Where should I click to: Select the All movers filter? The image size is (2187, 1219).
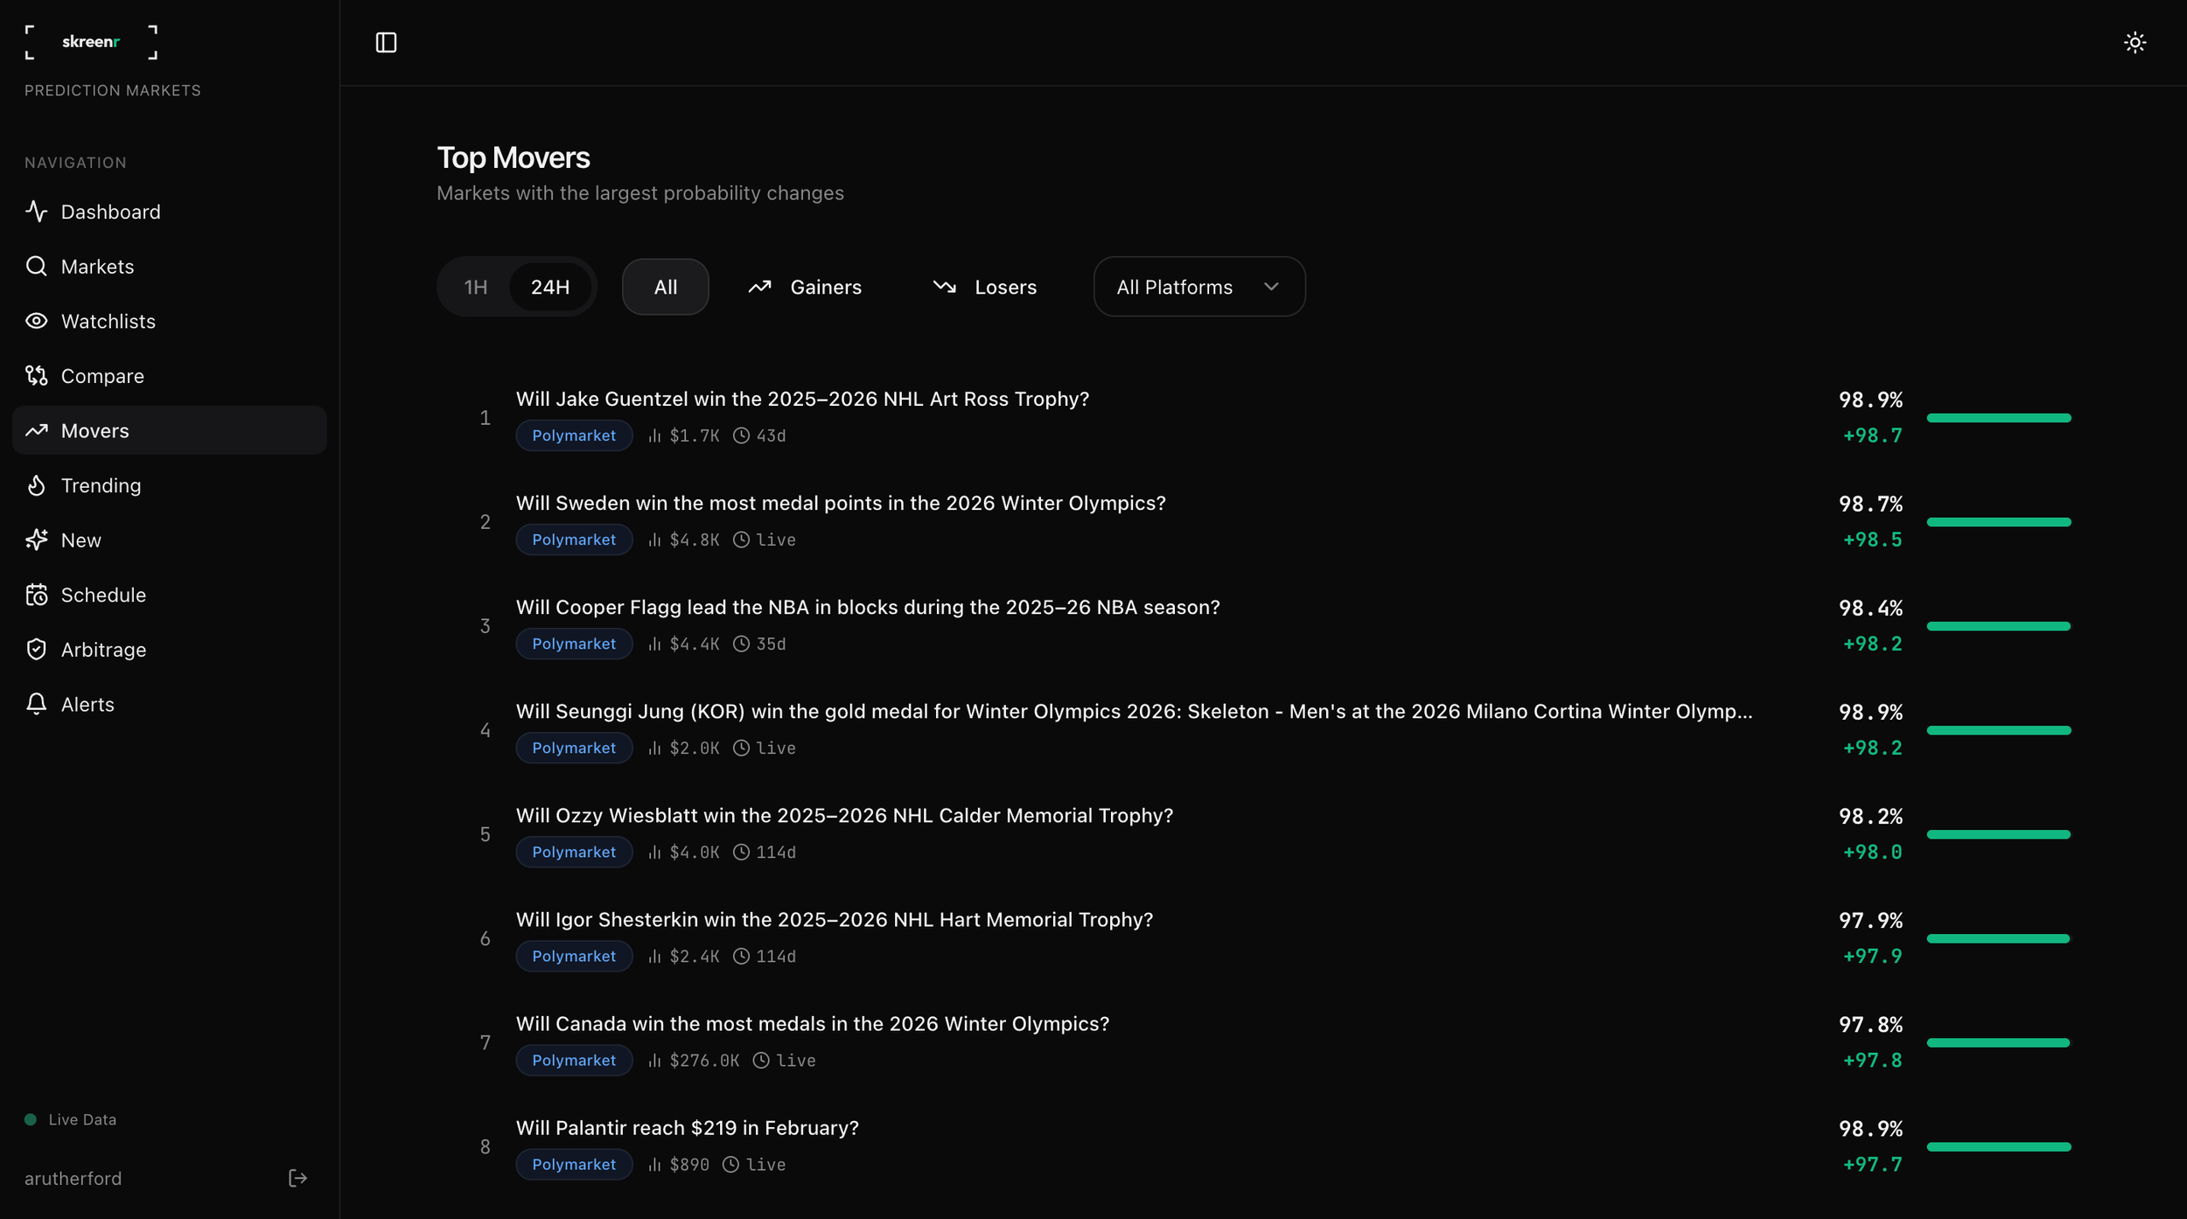pyautogui.click(x=666, y=287)
